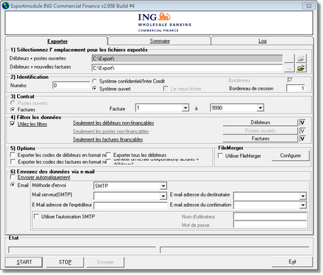This screenshot has width=323, height=275.
Task: Enable Utiliser l'autorisation SMTP checkbox
Action: tap(36, 216)
